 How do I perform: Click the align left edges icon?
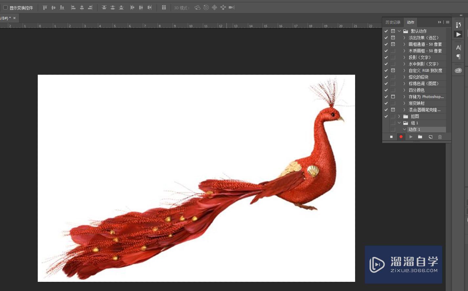[x=74, y=7]
